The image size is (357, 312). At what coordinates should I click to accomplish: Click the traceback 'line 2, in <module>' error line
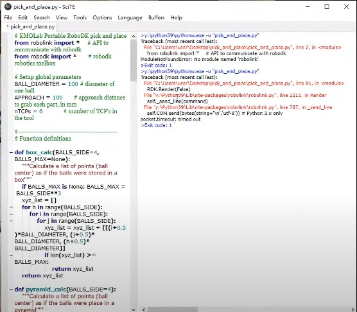pos(242,48)
